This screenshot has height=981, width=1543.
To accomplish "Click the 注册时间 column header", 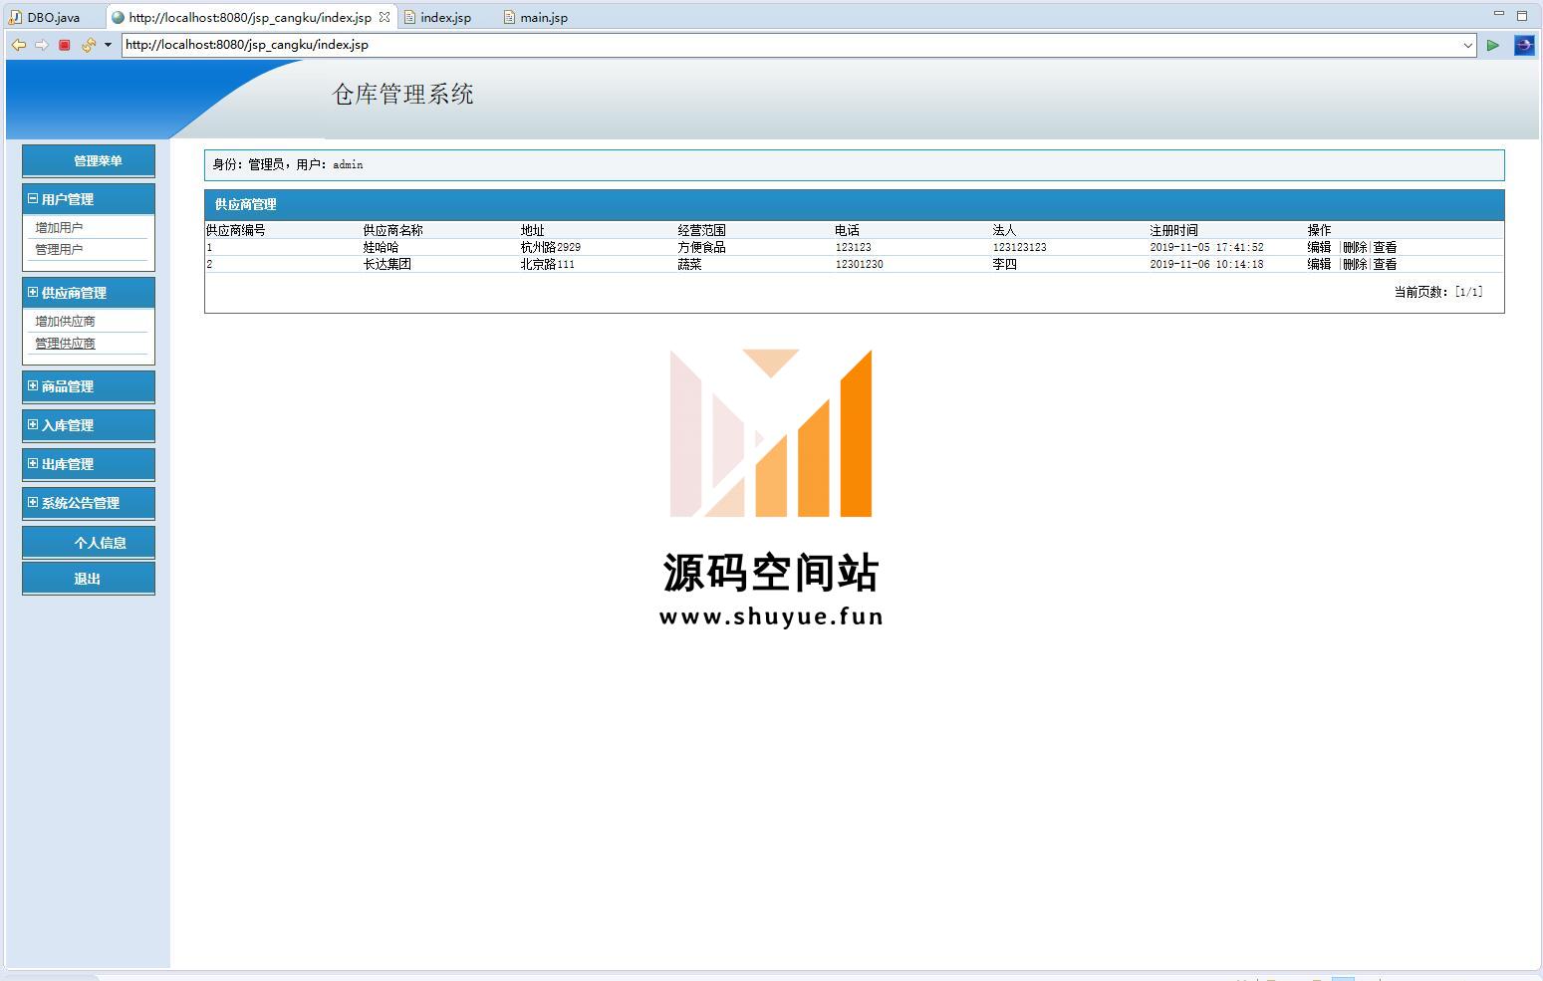I will tap(1173, 230).
